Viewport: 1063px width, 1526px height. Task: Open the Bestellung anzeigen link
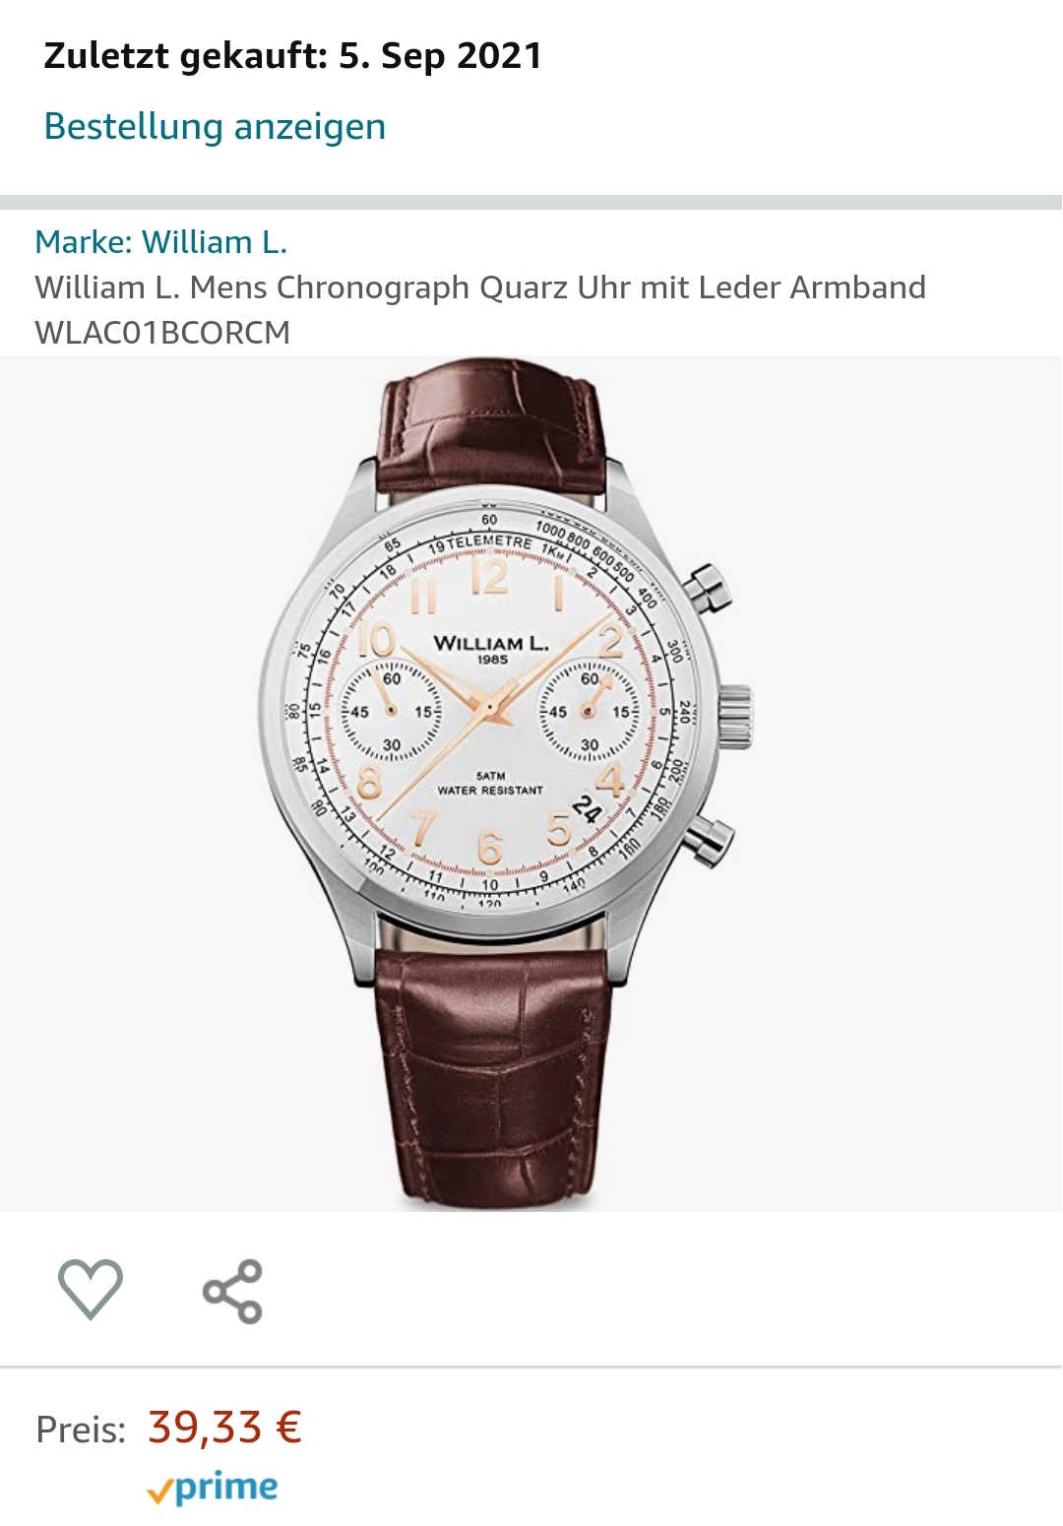(215, 126)
